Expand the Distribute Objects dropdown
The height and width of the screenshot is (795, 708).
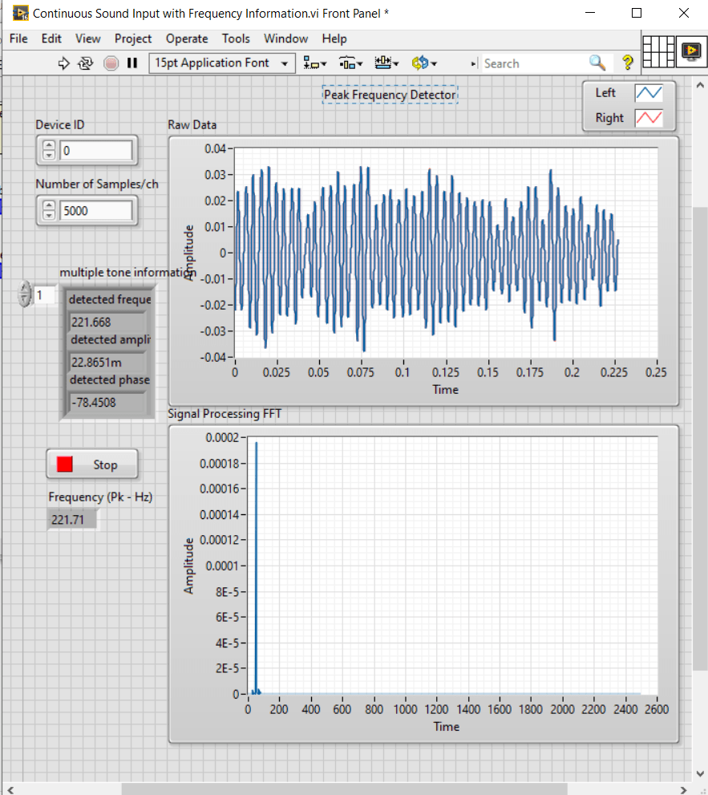pos(351,63)
